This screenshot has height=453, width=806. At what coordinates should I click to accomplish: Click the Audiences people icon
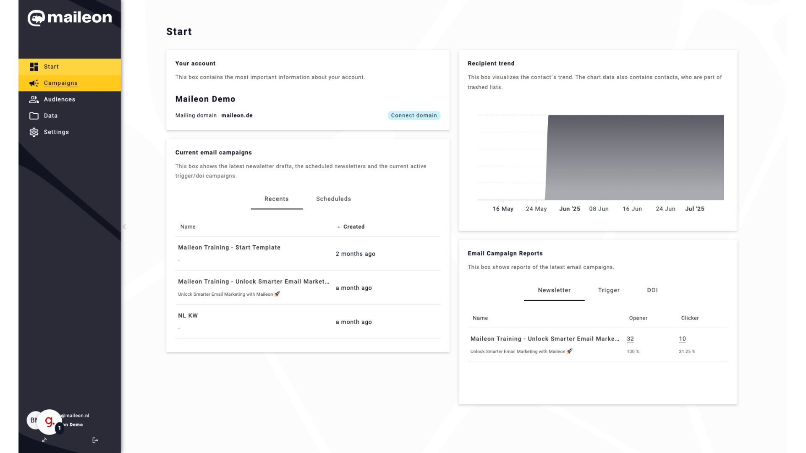pyautogui.click(x=34, y=99)
